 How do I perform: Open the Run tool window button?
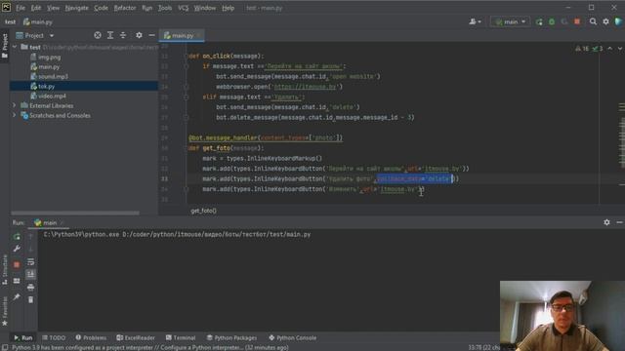click(x=23, y=337)
